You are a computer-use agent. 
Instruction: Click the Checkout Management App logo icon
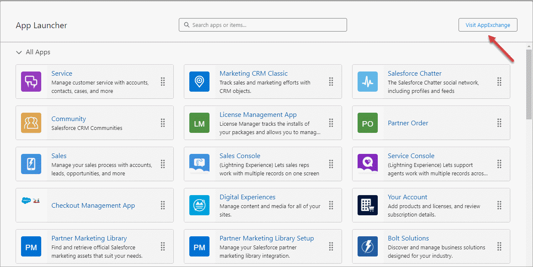coord(31,201)
